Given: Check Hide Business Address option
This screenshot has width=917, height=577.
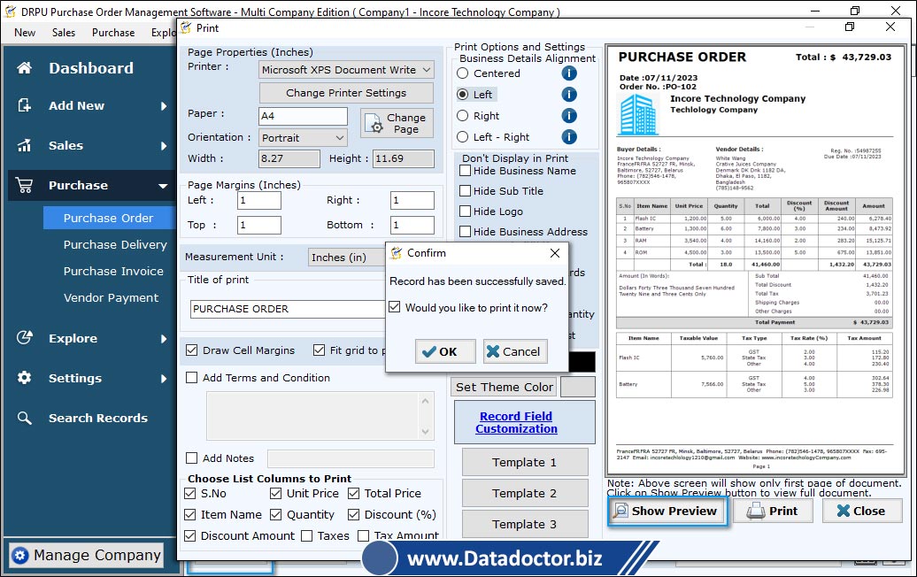Looking at the screenshot, I should point(466,232).
